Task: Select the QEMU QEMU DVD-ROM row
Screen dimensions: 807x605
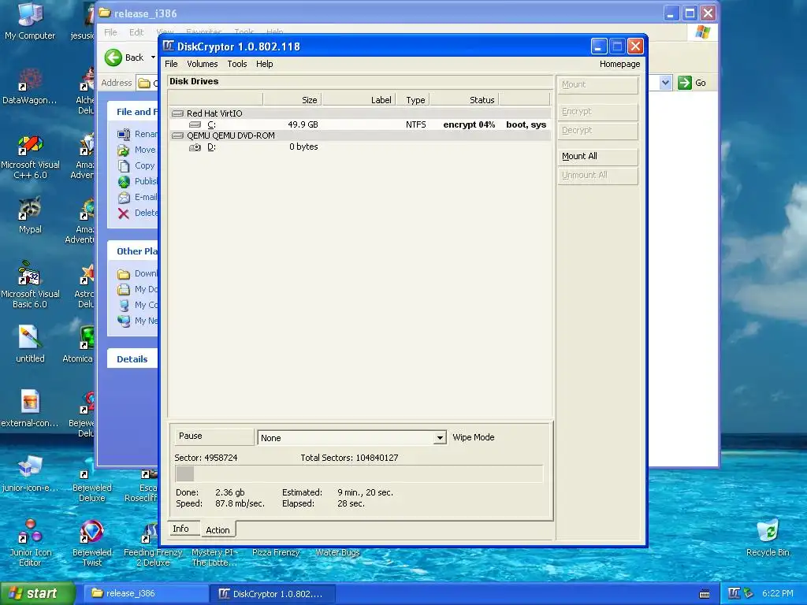Action: 360,135
